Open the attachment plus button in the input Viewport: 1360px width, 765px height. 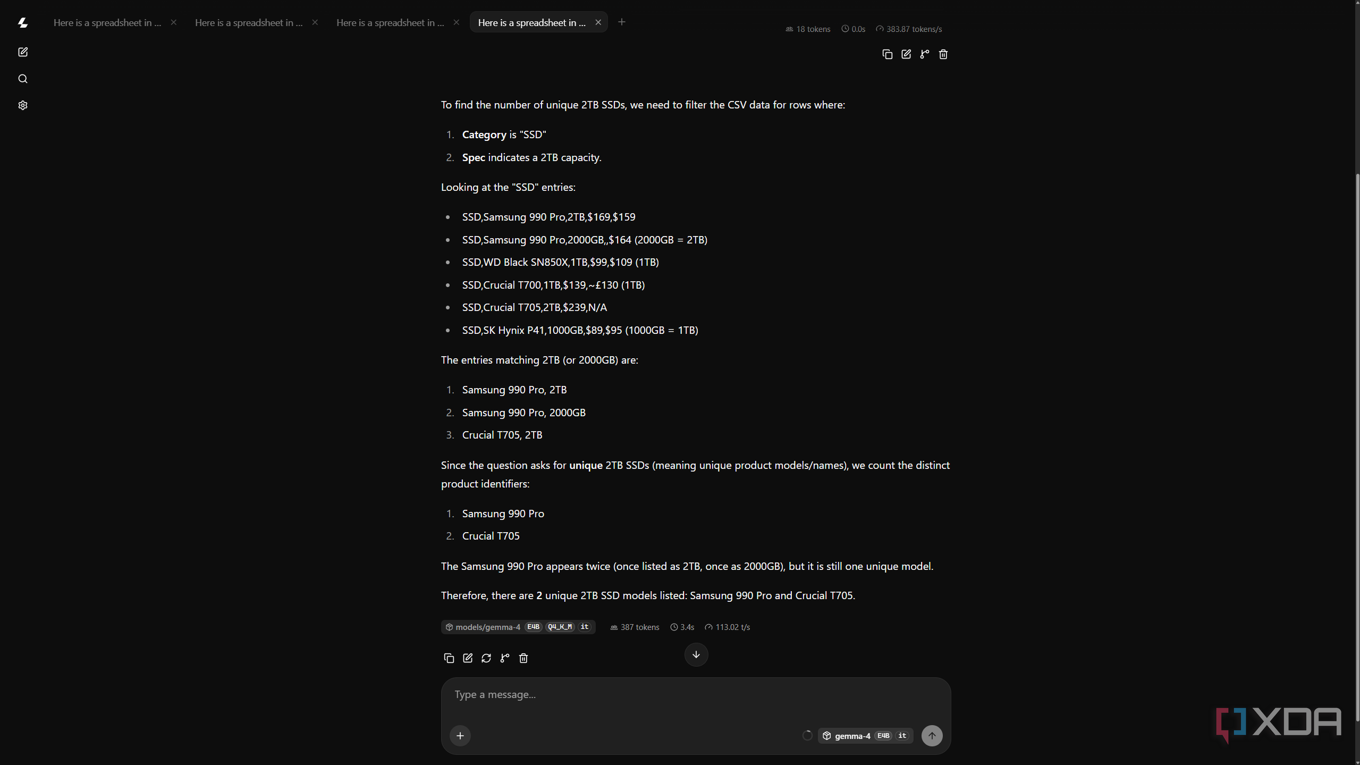(460, 736)
